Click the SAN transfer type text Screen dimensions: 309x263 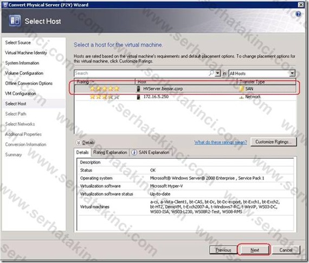[x=249, y=89]
